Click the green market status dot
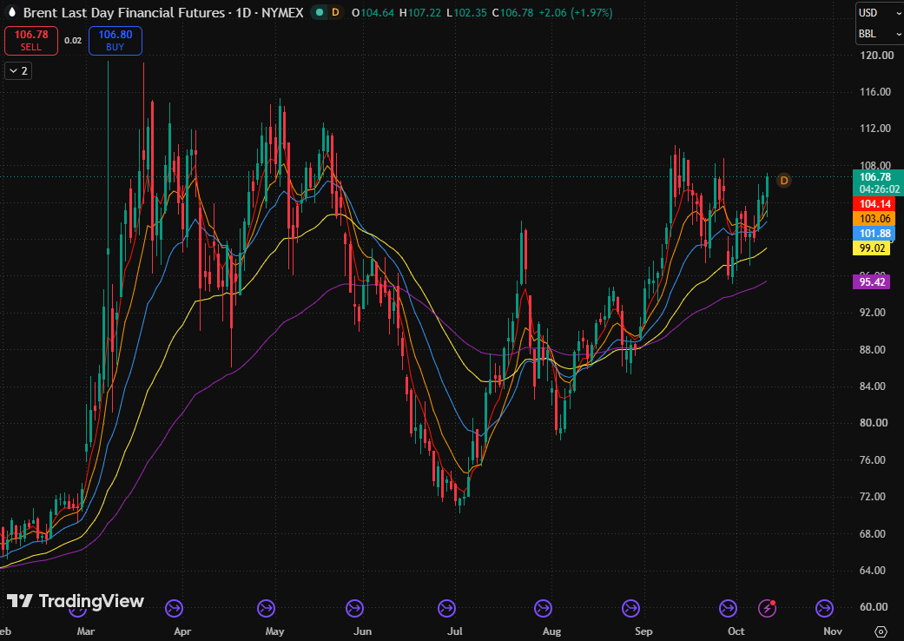This screenshot has height=641, width=904. coord(320,12)
